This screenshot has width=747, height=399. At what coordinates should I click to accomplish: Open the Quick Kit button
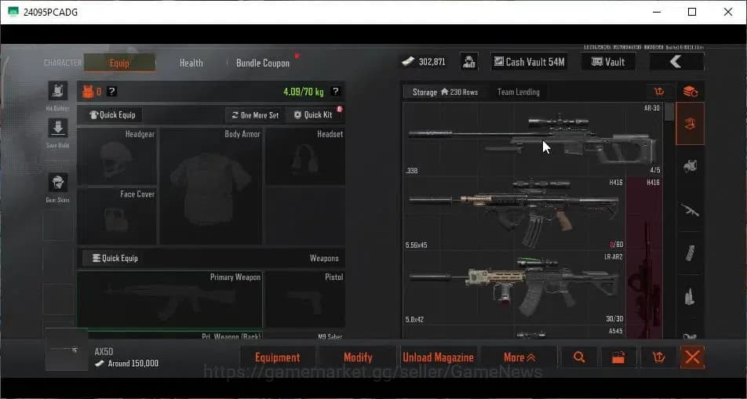315,114
